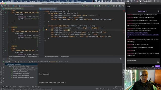Open the Run tool window button at bottom

6,87
